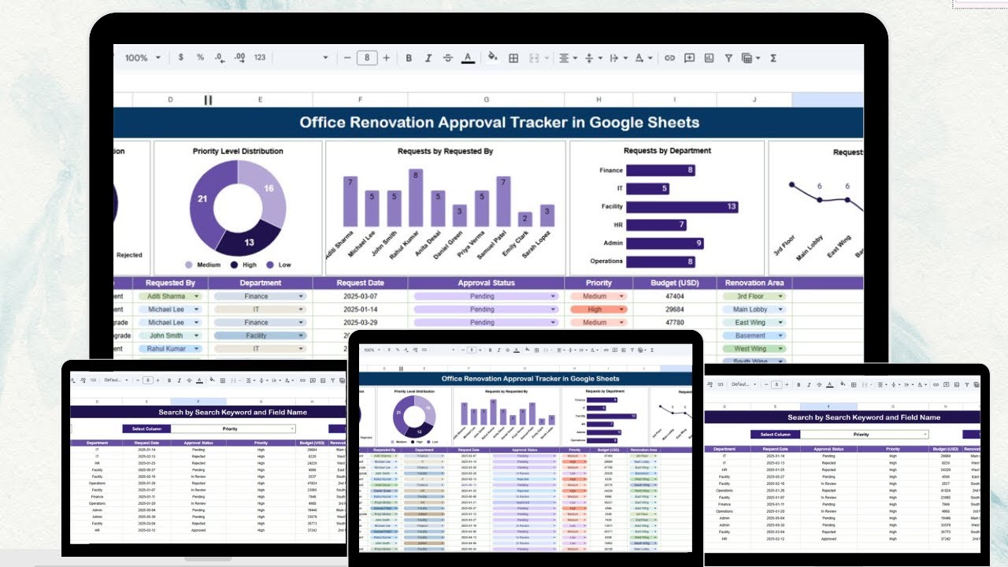The height and width of the screenshot is (567, 1008).
Task: Select the 47404 budget cell
Action: (674, 296)
